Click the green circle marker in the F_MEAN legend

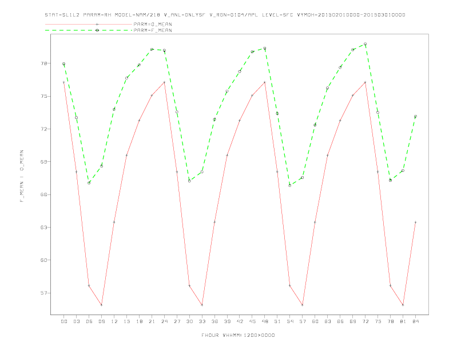[x=97, y=30]
